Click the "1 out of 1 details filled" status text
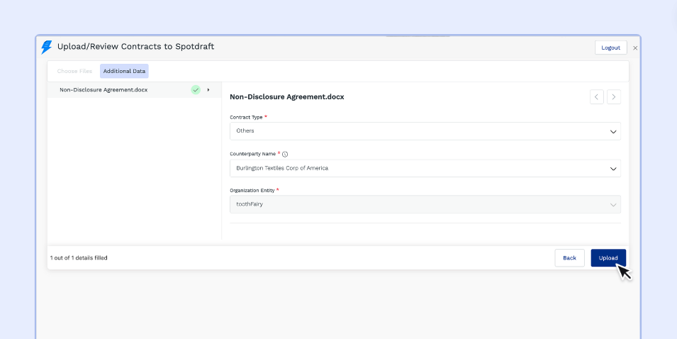 (x=79, y=258)
